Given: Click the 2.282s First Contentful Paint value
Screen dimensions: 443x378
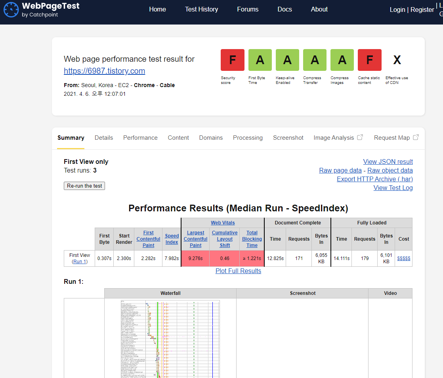Looking at the screenshot, I should pyautogui.click(x=148, y=258).
